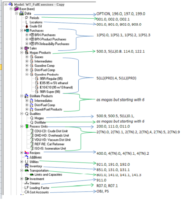Expand the BRX-Purchases node

click(x=26, y=35)
